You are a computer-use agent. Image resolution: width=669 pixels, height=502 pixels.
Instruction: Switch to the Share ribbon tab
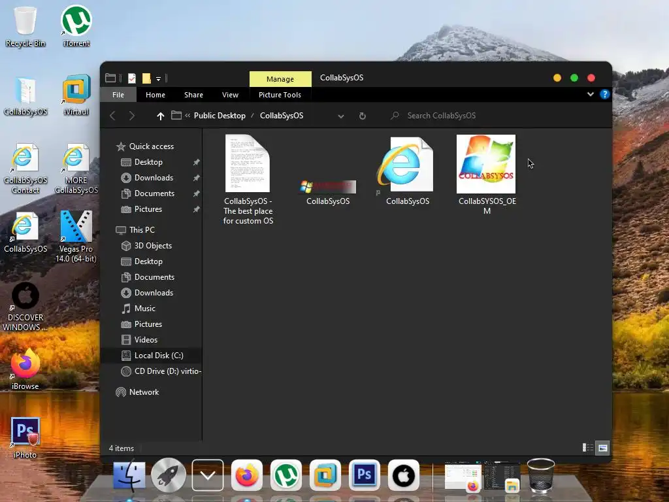[193, 95]
